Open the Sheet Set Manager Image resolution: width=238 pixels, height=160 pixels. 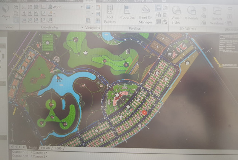tap(145, 11)
